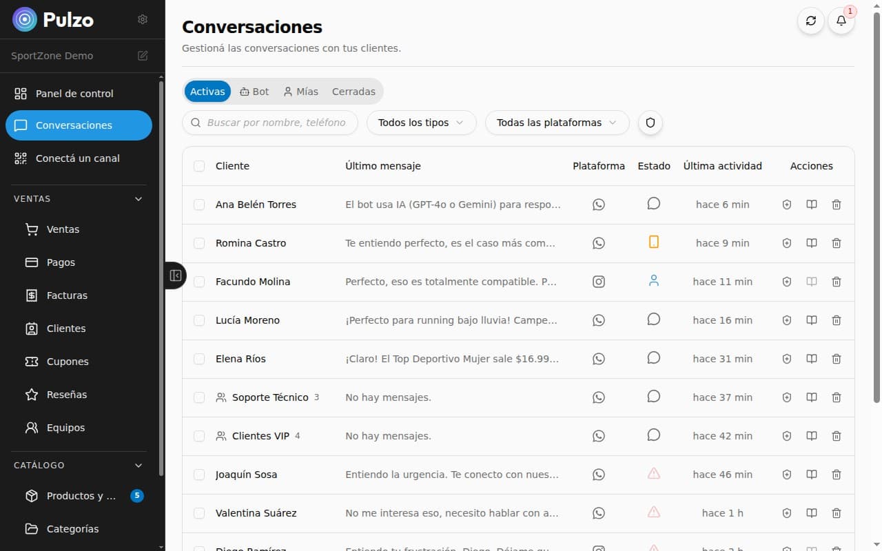This screenshot has height=551, width=882.
Task: Click the shield takeover icon on Lucía Moreno's row
Action: tap(786, 320)
